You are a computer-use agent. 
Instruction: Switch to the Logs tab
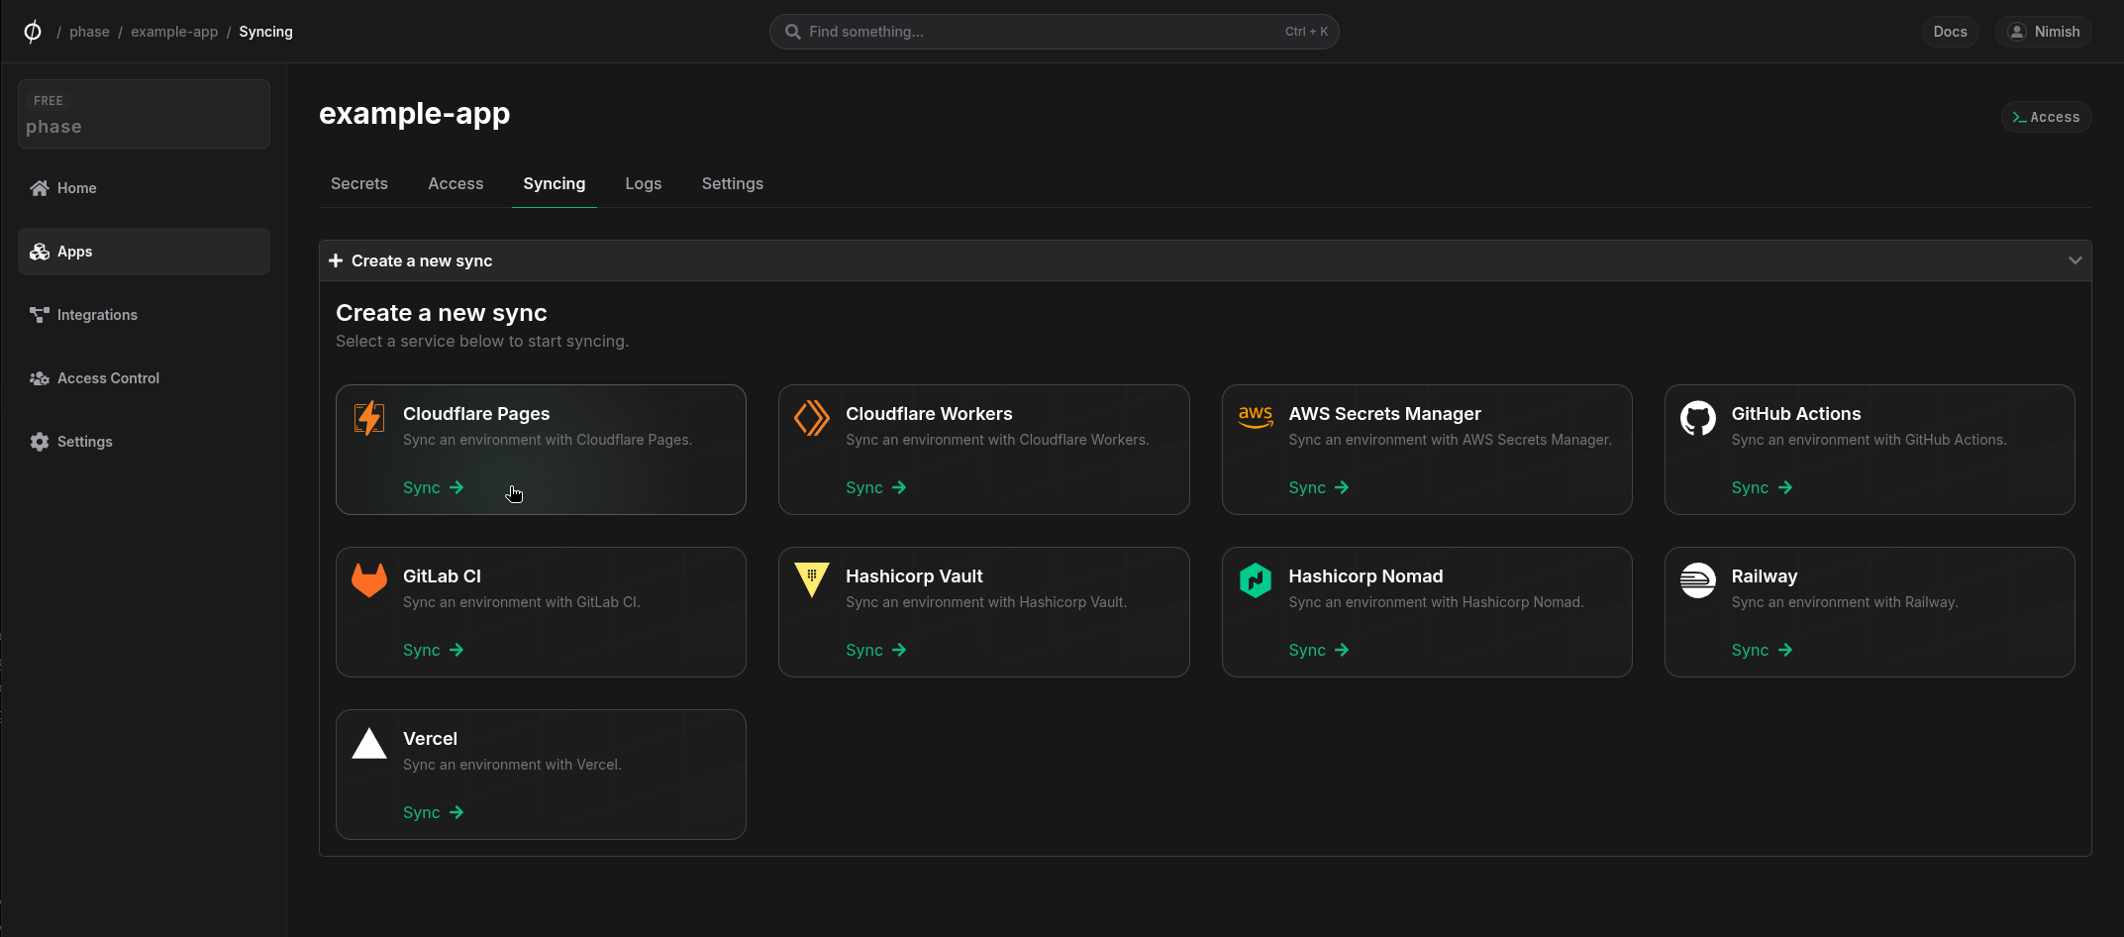tap(643, 183)
